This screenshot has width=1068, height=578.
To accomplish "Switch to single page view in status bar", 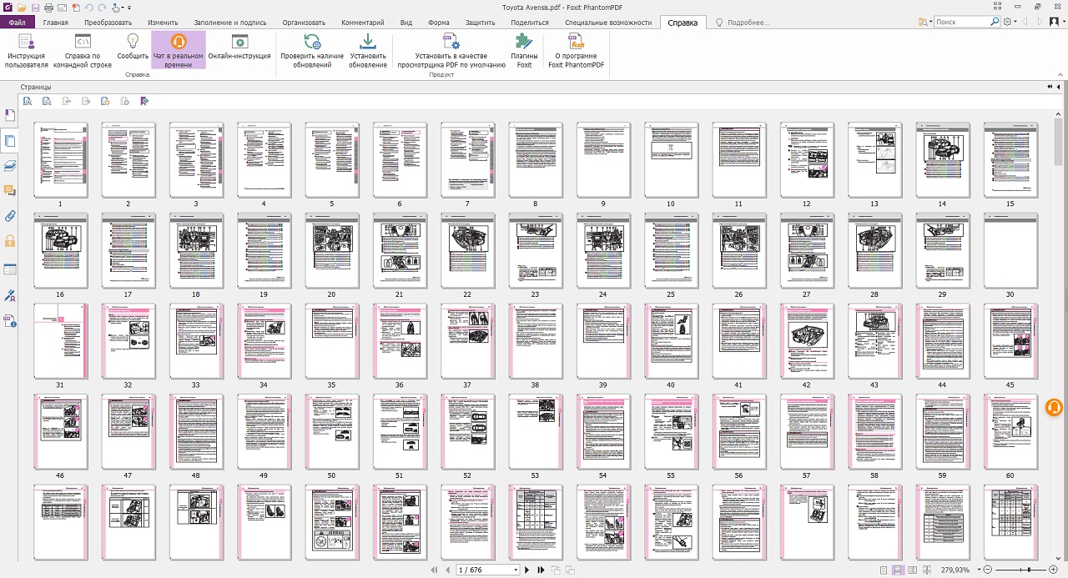I will 881,570.
